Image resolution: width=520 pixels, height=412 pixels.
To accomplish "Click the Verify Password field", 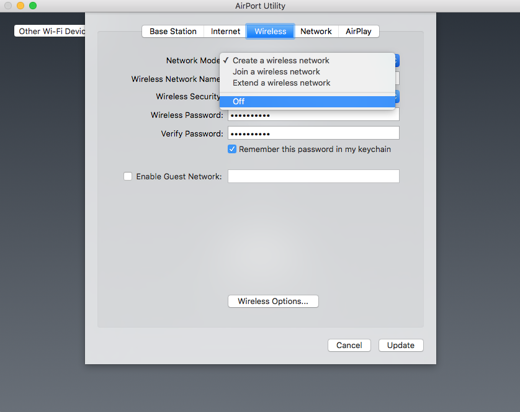I will (313, 133).
